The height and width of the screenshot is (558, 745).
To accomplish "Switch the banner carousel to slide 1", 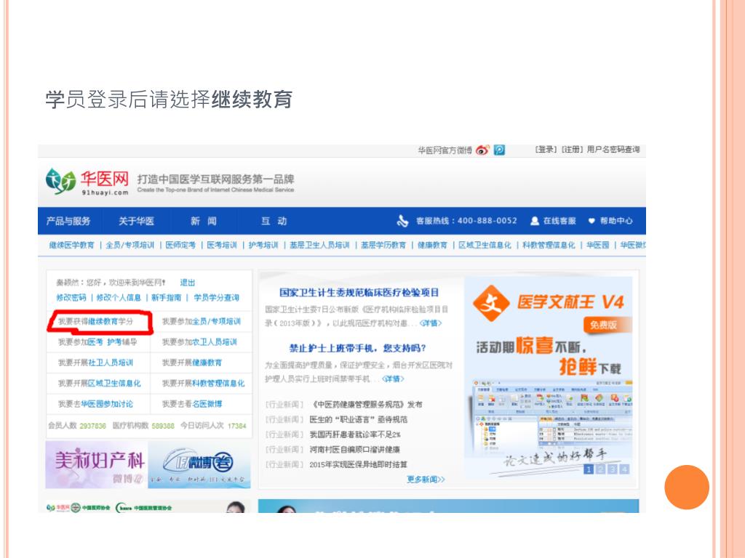I will [x=588, y=469].
